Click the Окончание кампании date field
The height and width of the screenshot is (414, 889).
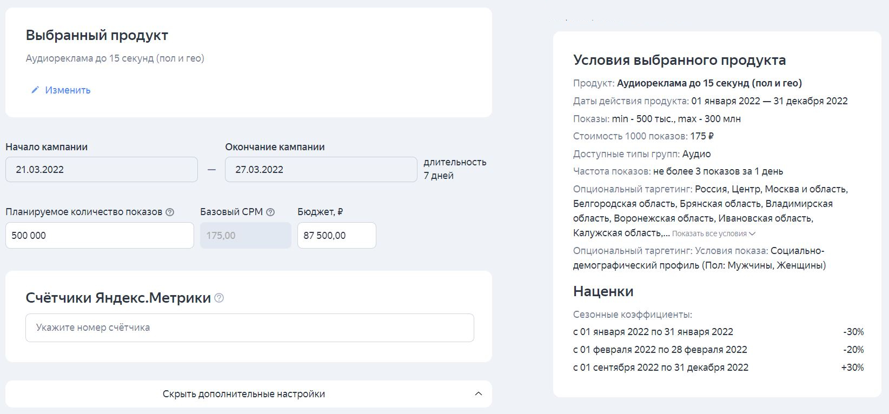pos(321,169)
